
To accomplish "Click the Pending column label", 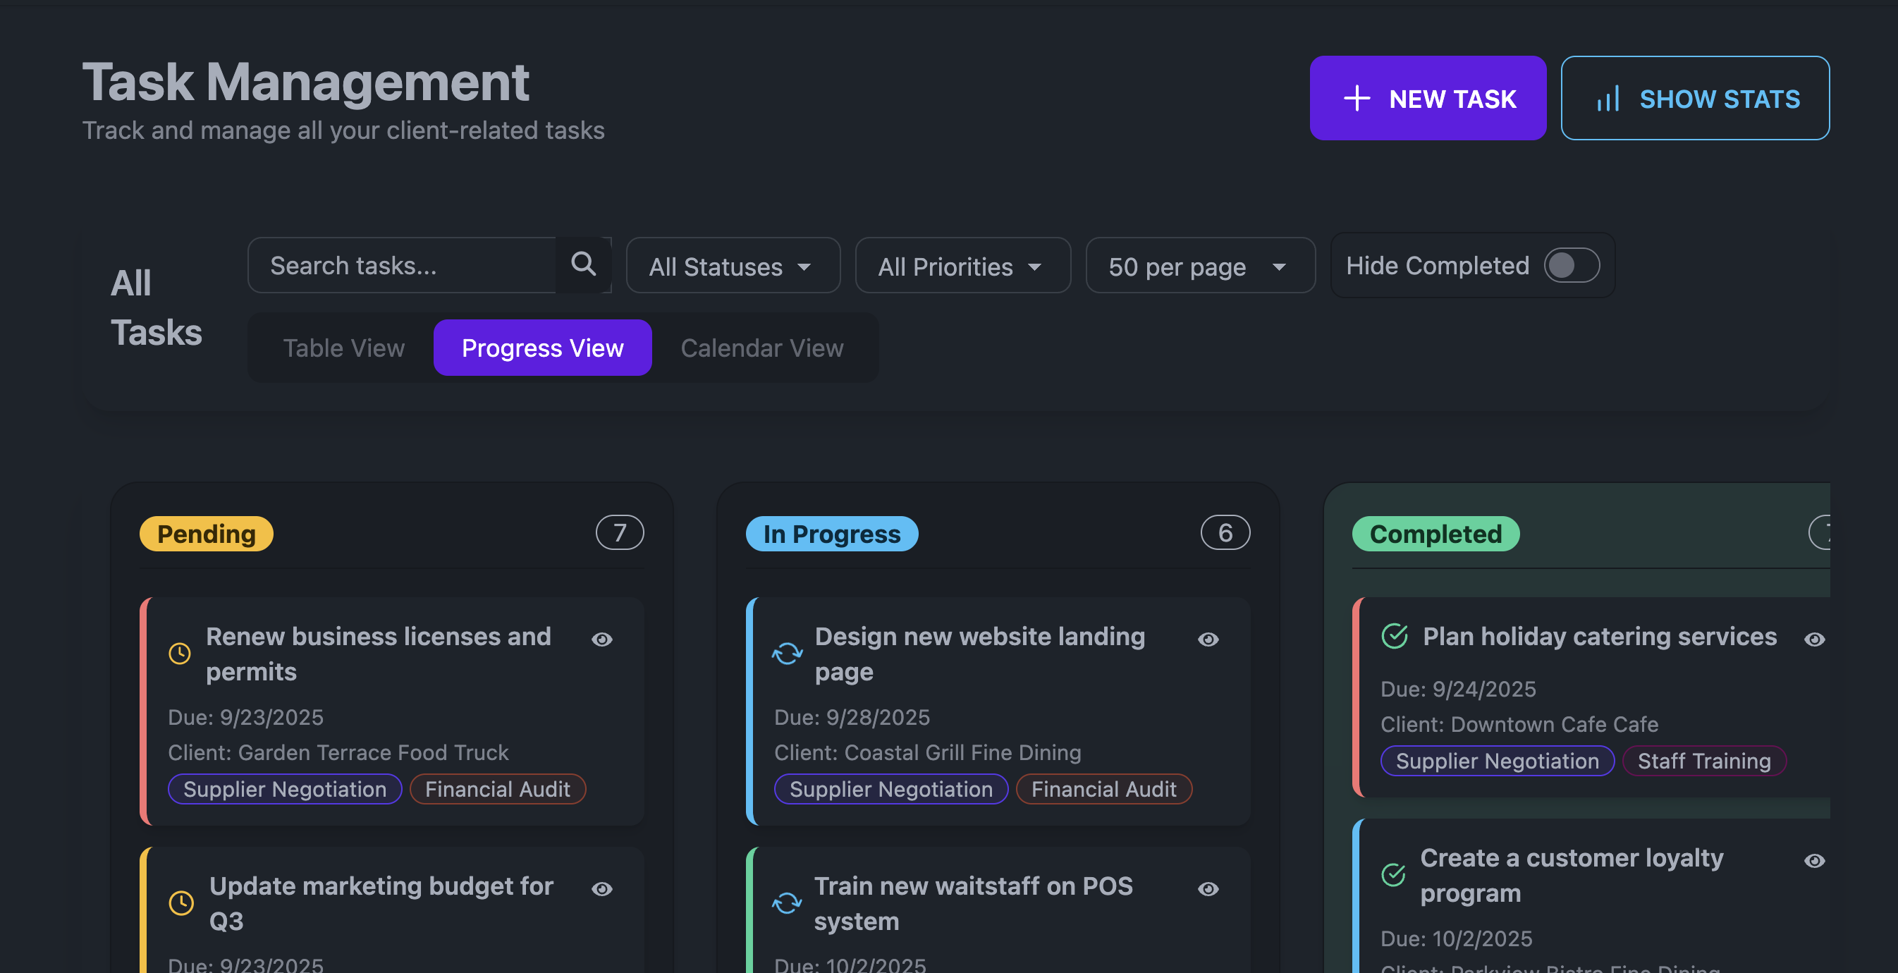I will pyautogui.click(x=207, y=533).
